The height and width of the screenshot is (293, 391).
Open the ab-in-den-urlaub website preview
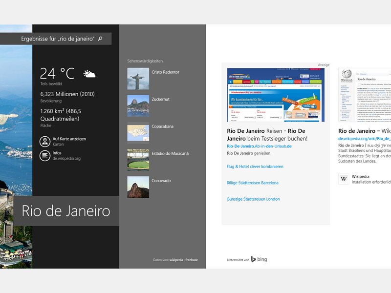pyautogui.click(x=276, y=95)
